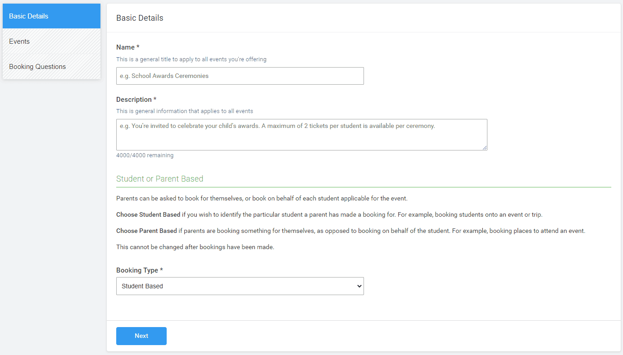Click the Next button
The image size is (623, 355).
pyautogui.click(x=141, y=336)
